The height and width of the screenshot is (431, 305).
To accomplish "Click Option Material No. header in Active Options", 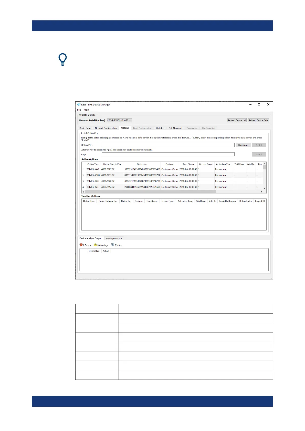I will [x=112, y=164].
